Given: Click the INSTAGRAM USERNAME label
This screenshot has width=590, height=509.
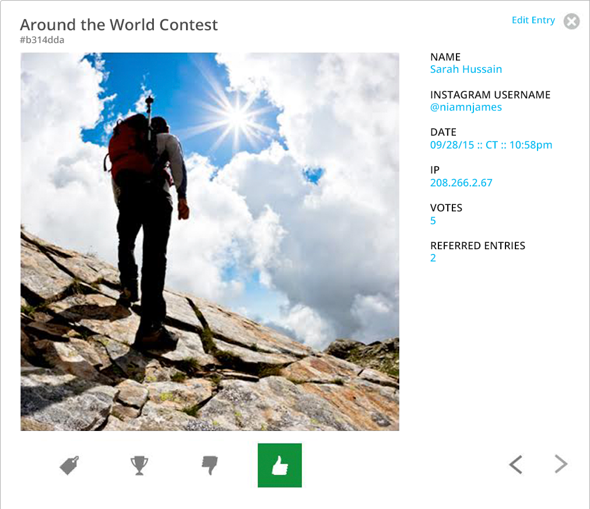Looking at the screenshot, I should 490,95.
